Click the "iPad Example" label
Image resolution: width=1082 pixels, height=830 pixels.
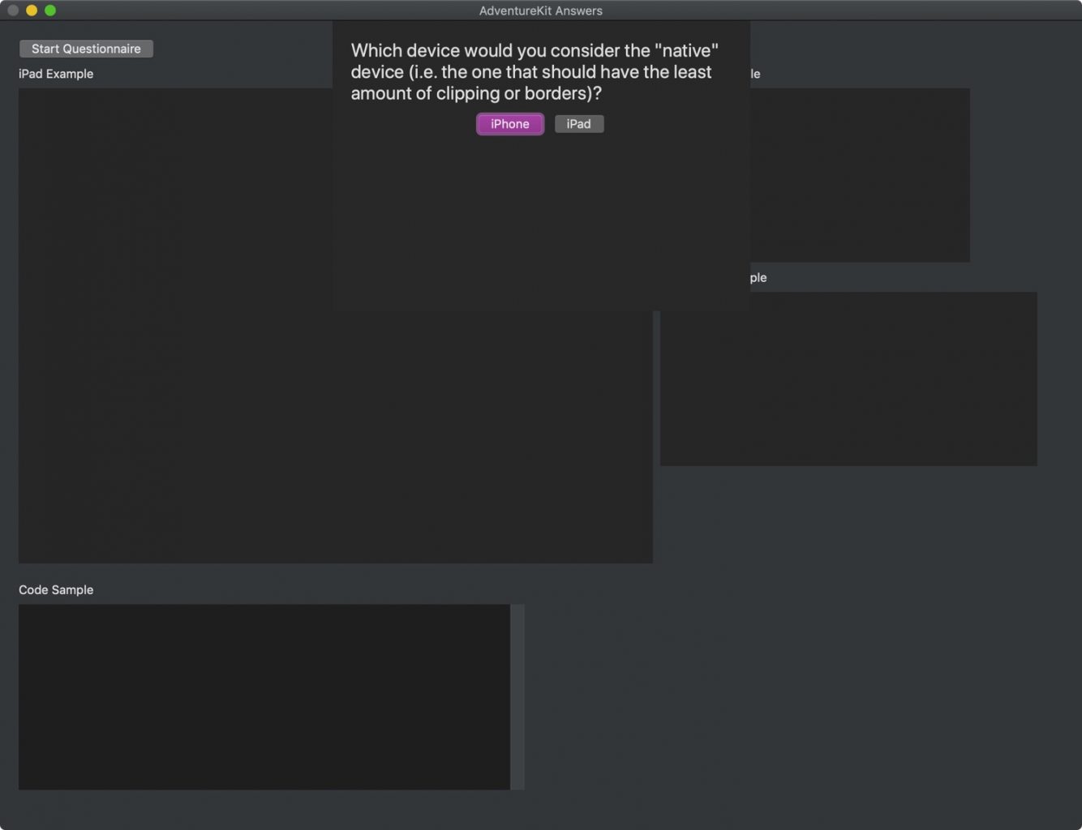(x=56, y=74)
